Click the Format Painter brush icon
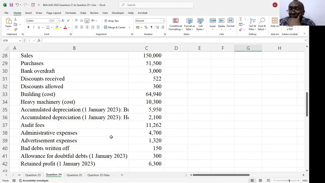 (15, 29)
